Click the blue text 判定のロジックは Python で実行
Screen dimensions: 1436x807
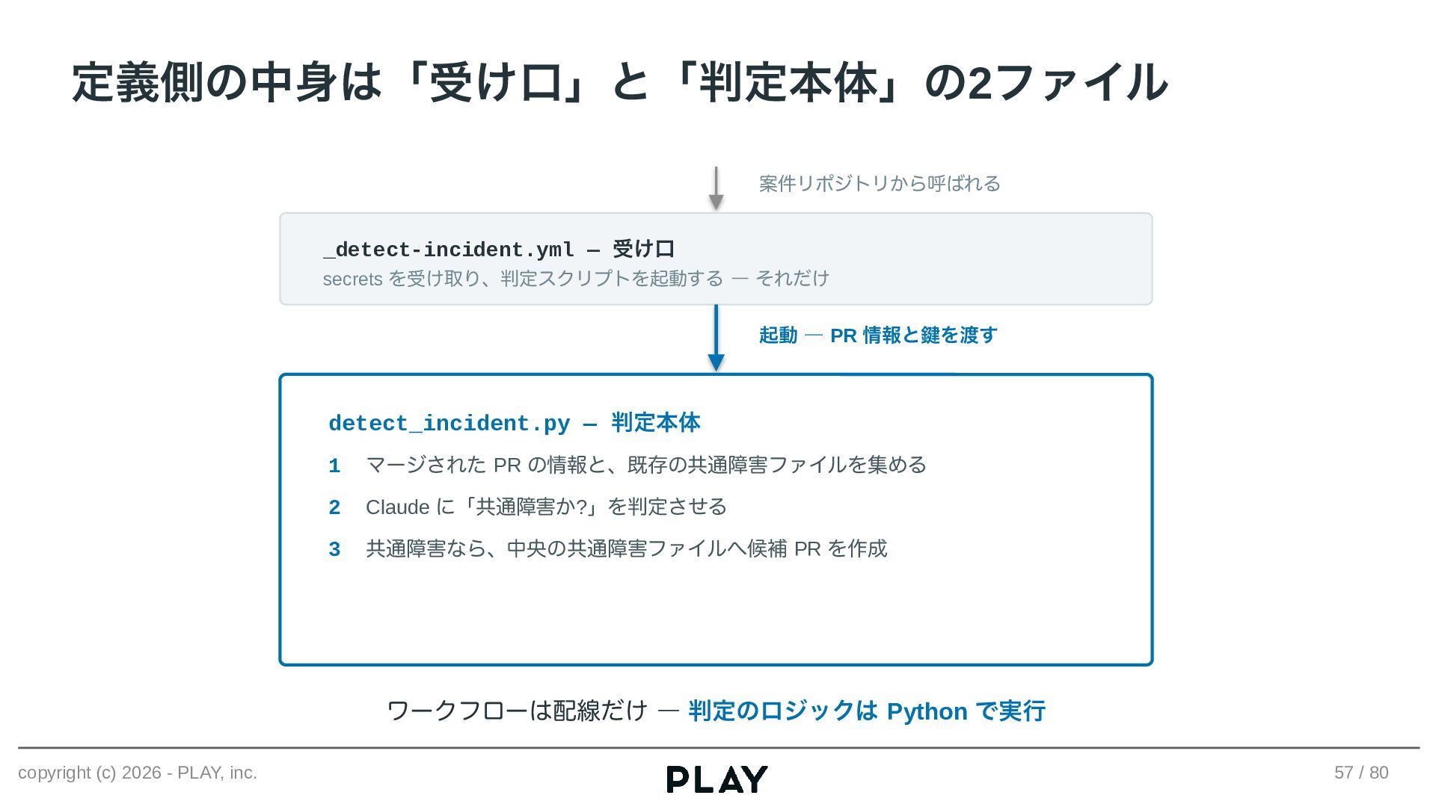click(x=867, y=711)
